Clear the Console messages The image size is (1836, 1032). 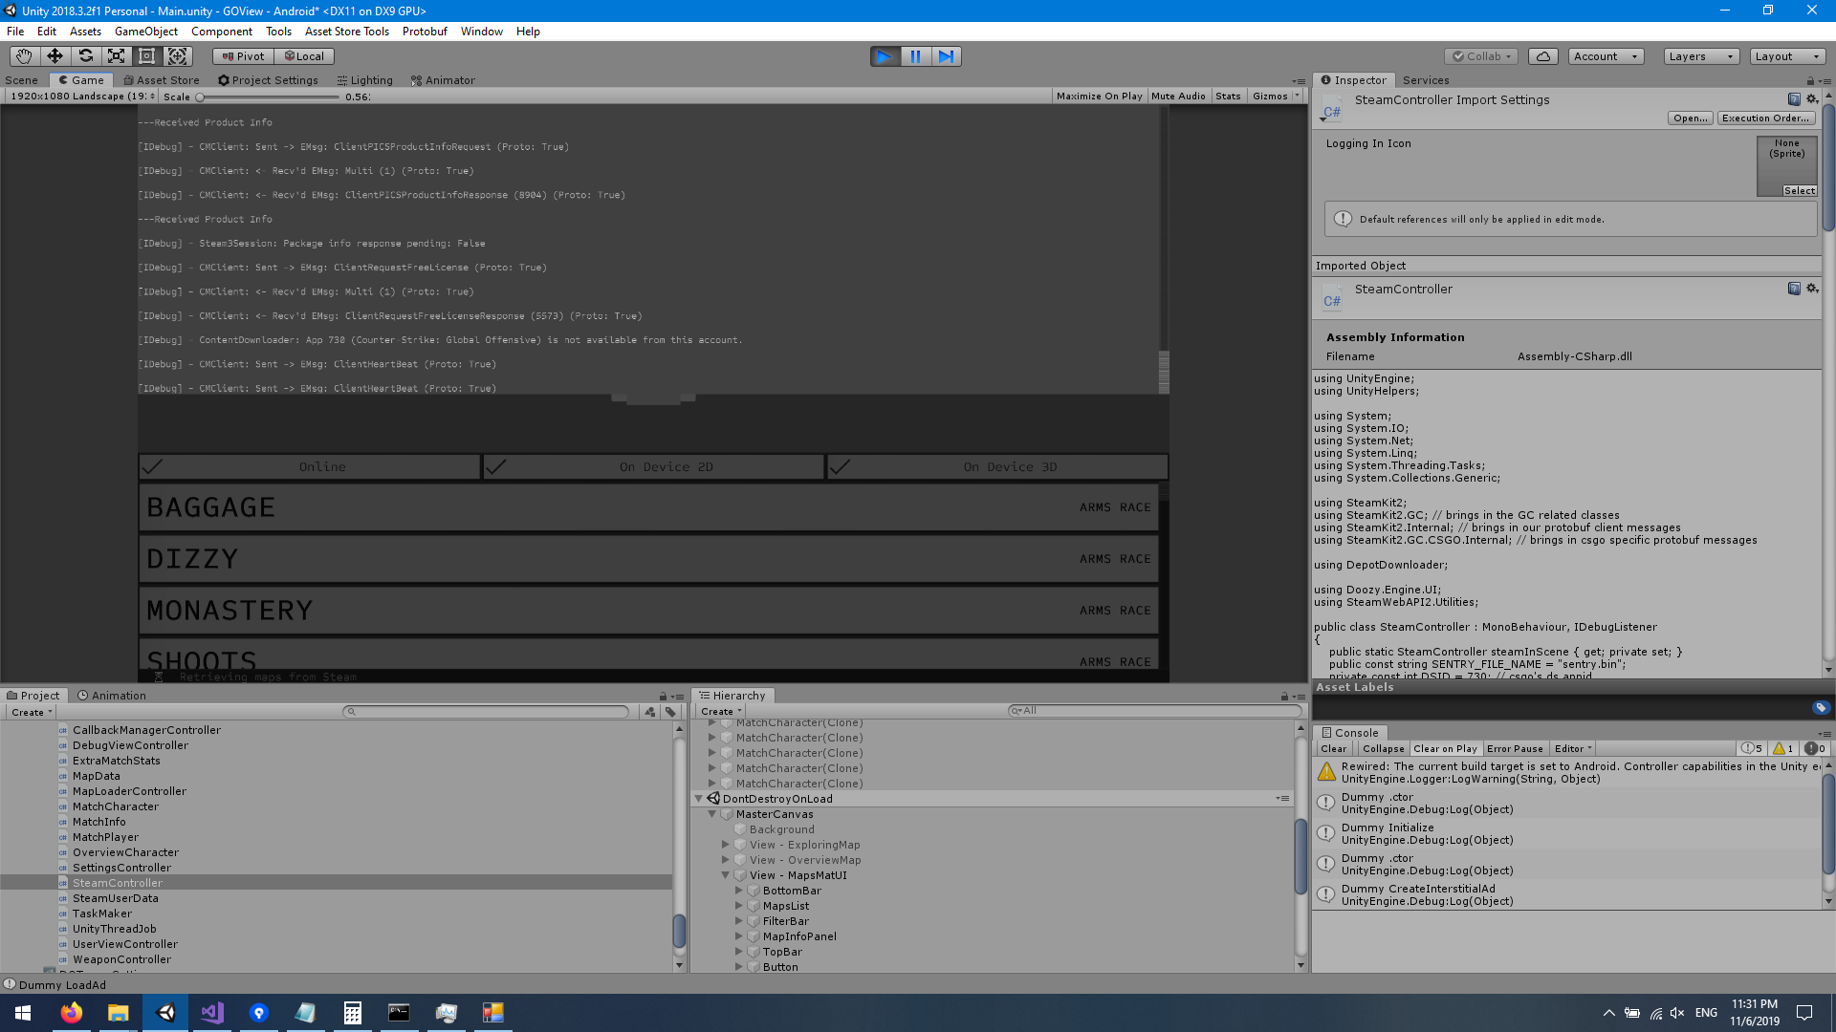pos(1334,748)
